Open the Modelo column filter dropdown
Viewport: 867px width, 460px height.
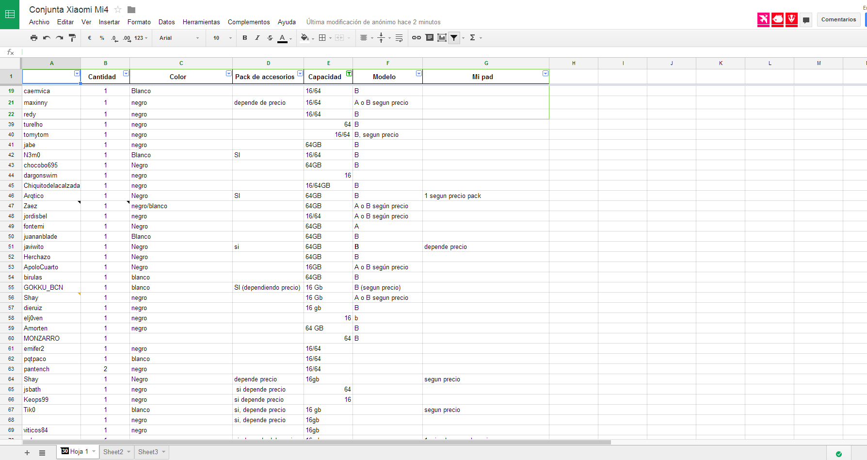pyautogui.click(x=419, y=73)
